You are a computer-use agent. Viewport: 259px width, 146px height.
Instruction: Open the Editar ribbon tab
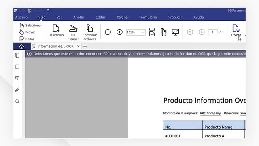(100, 17)
